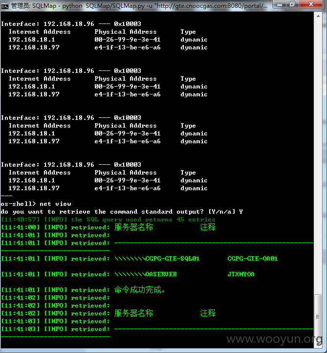Click the comment text CGPG-GTE-OA01
Viewport: 327px width, 353px height.
click(x=253, y=259)
